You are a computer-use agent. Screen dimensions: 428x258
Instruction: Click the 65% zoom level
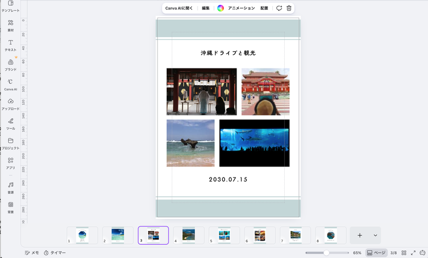[357, 253]
